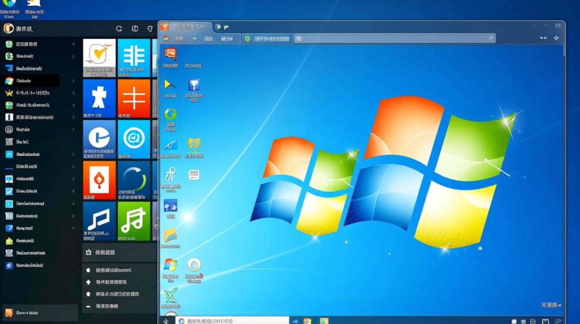Image resolution: width=580 pixels, height=324 pixels.
Task: Launch the blue tile with white circle logo
Action: pyautogui.click(x=99, y=139)
